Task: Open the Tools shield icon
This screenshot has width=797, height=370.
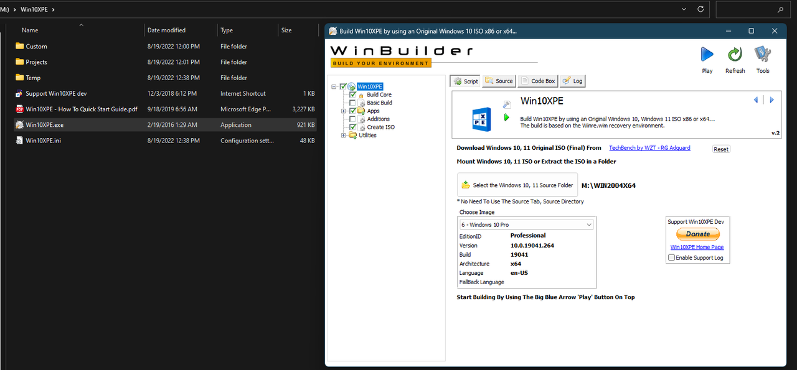Action: click(763, 55)
